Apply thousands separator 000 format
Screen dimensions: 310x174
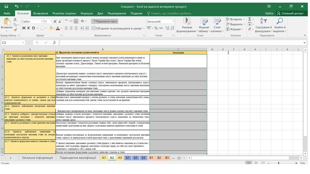click(161, 28)
